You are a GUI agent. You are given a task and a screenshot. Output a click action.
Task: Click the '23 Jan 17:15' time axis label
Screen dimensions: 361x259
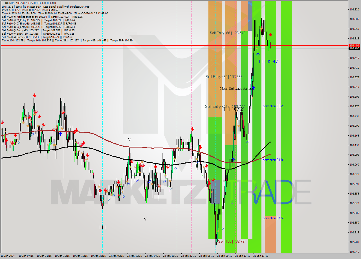click(261, 256)
